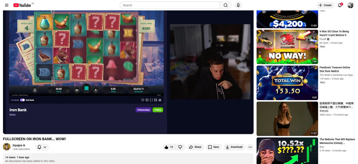This screenshot has height=164, width=358.
Task: Open the Create button menu
Action: [325, 5]
